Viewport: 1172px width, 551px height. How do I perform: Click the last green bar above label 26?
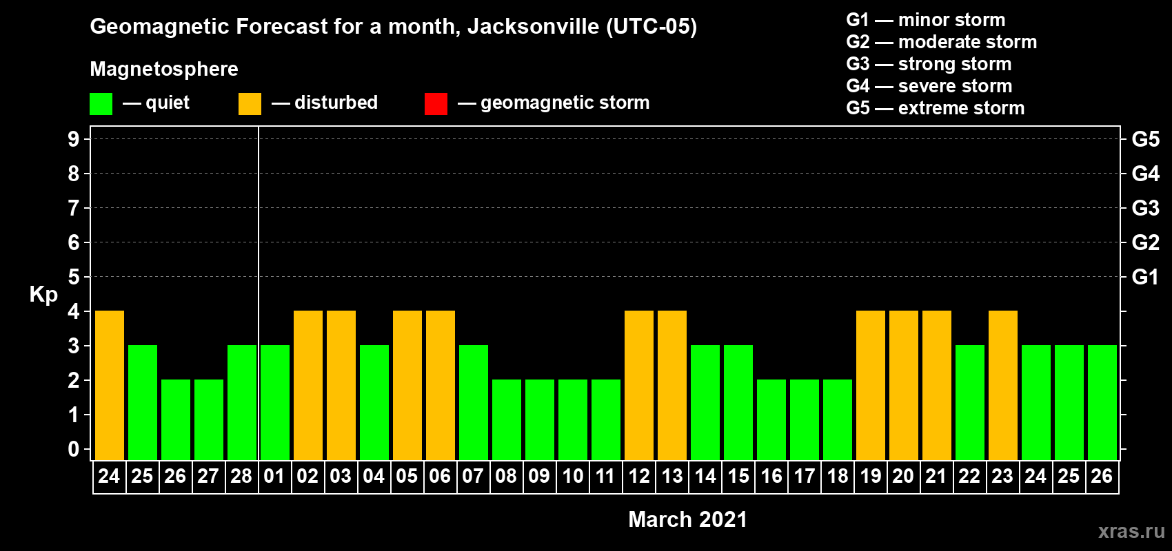click(1102, 403)
